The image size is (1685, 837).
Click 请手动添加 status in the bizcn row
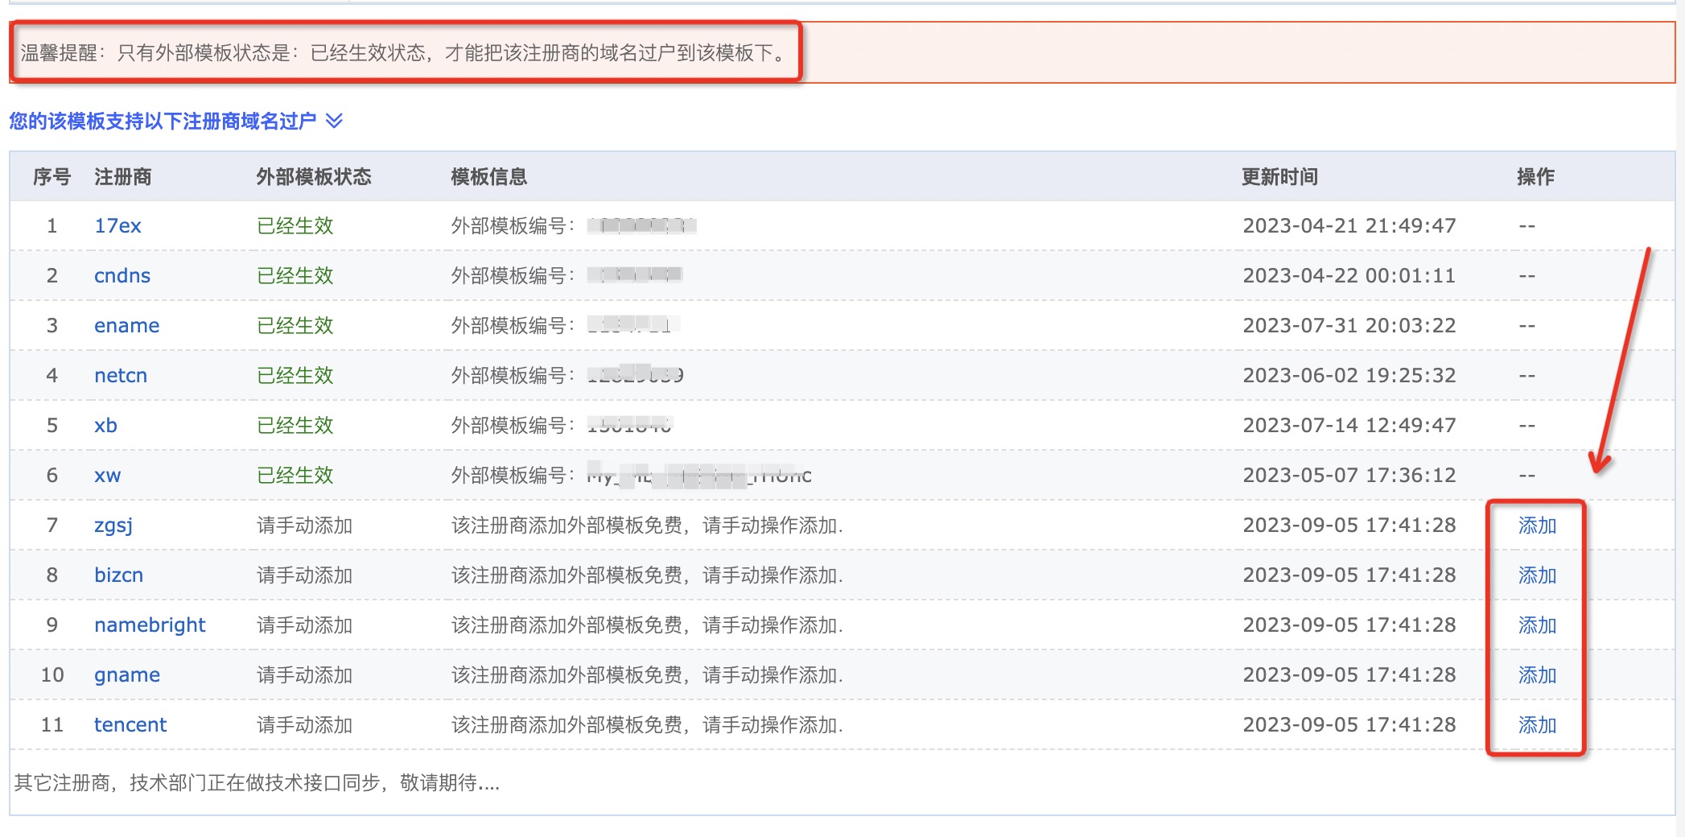(305, 575)
